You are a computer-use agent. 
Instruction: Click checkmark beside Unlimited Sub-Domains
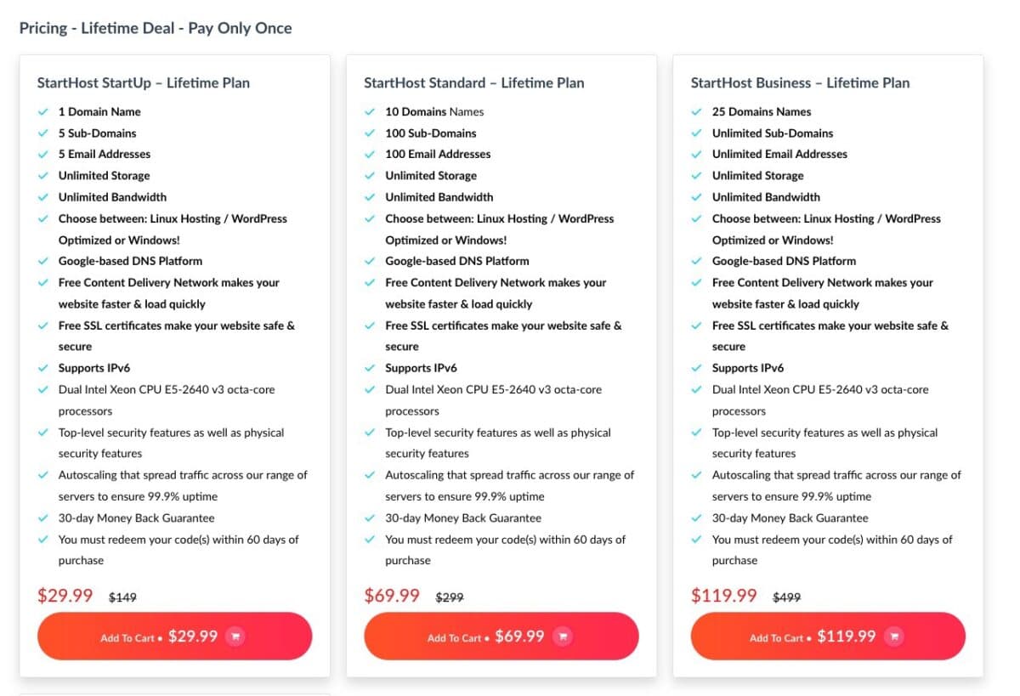click(x=697, y=133)
